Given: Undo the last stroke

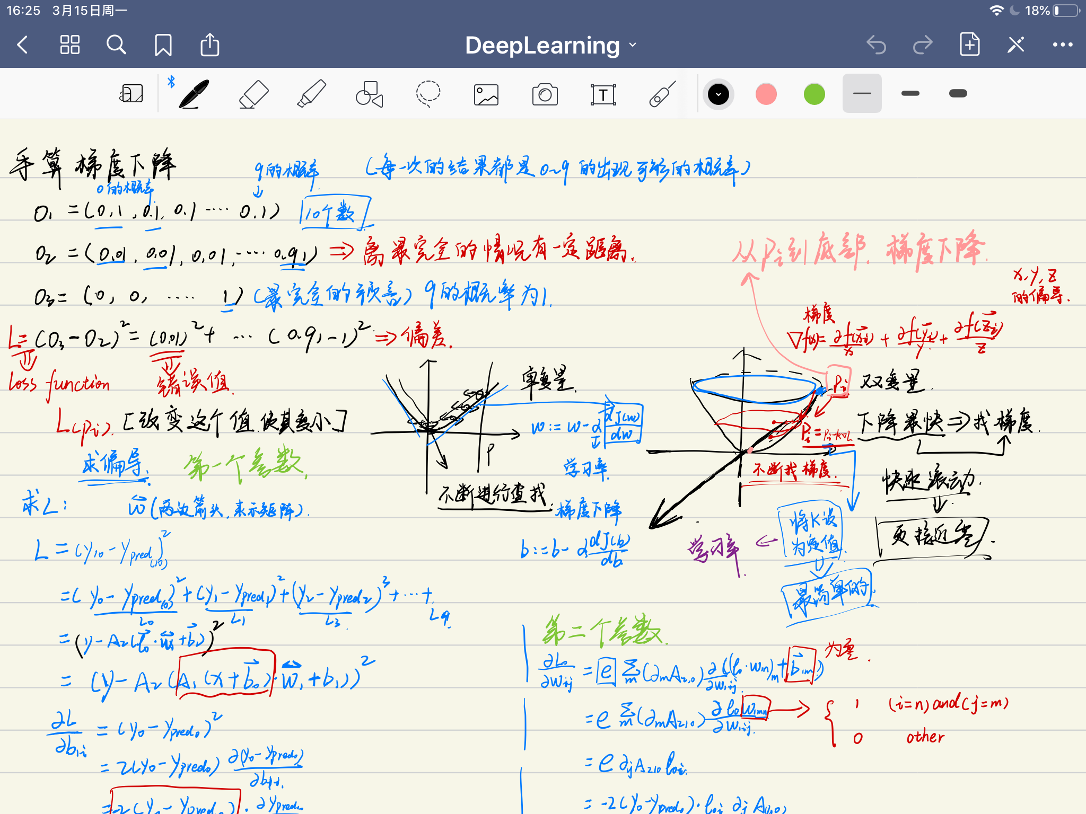Looking at the screenshot, I should pyautogui.click(x=876, y=45).
